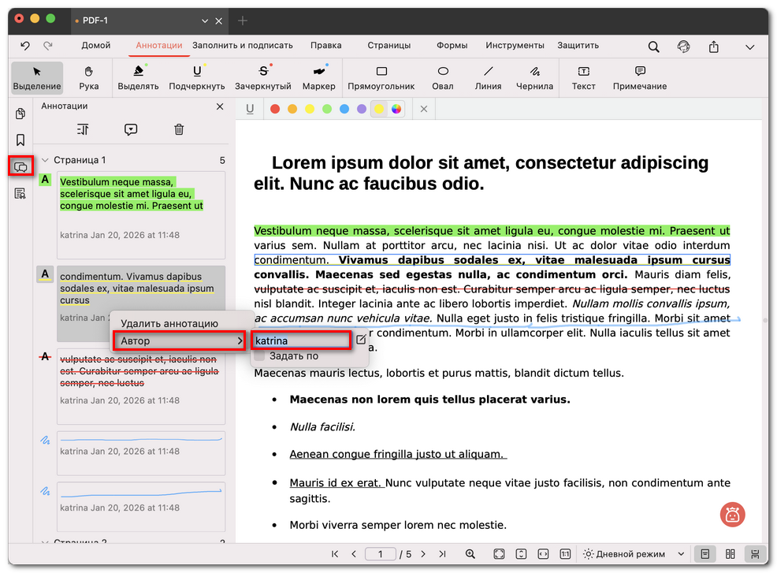This screenshot has height=573, width=777.
Task: Select the Highlight (Выделять) tool
Action: pos(138,76)
